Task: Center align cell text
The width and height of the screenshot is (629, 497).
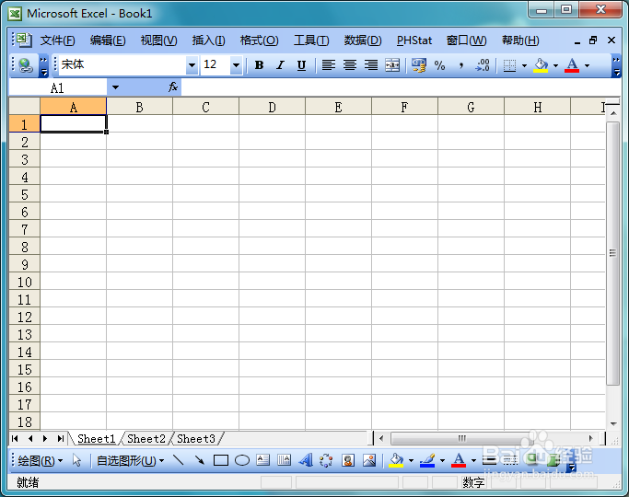Action: (350, 65)
